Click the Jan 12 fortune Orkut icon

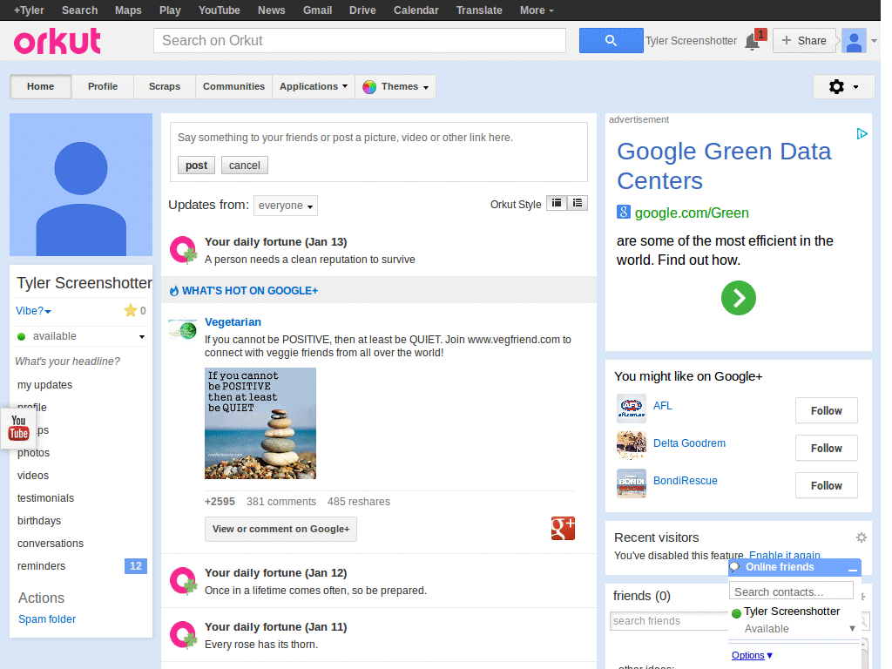[184, 581]
